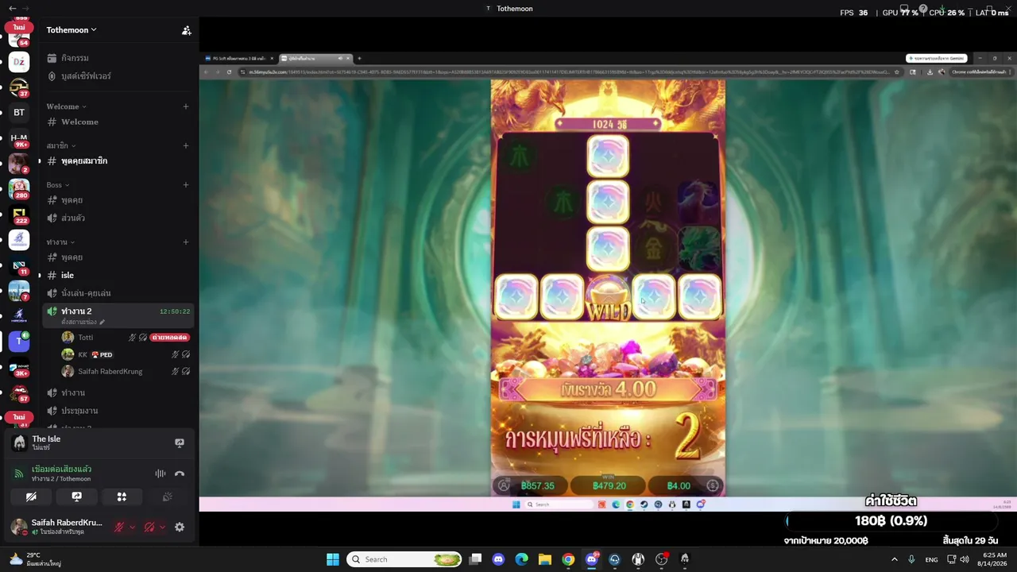Undeafen the headphones in the user panel
1017x572 pixels.
149,527
